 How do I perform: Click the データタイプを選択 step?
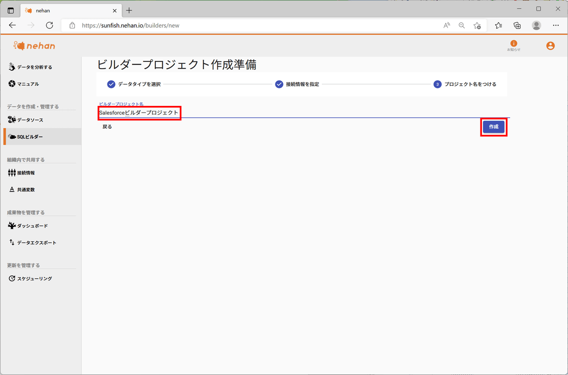[x=134, y=84]
